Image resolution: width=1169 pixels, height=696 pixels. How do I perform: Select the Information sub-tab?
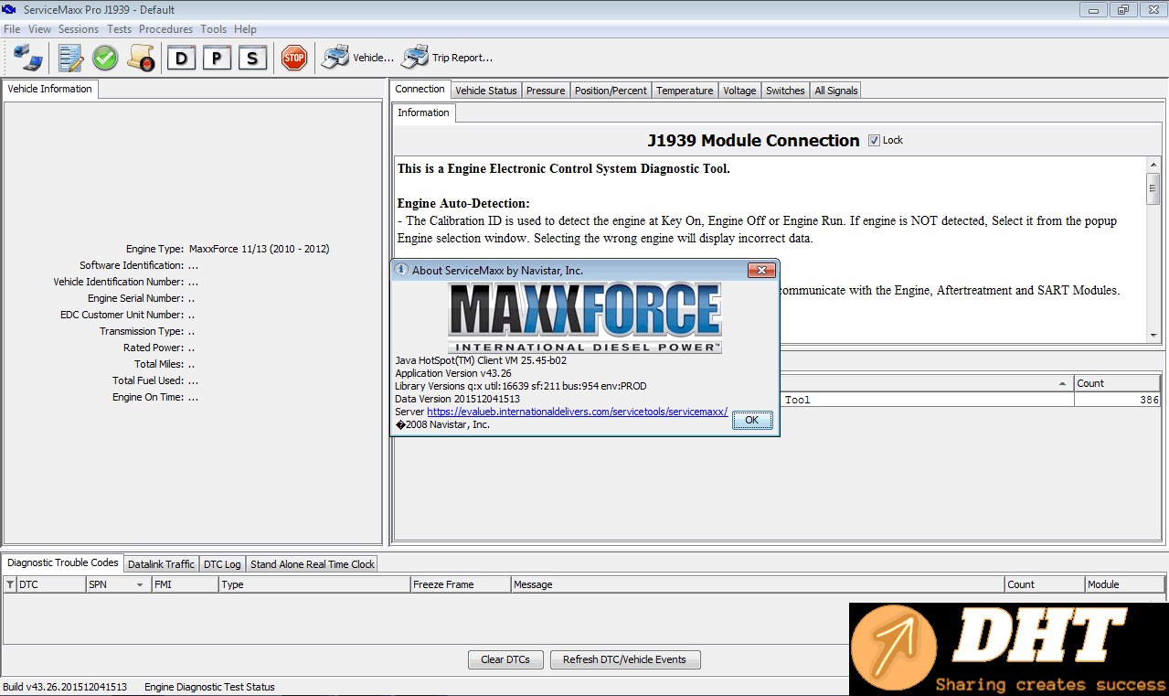(x=423, y=112)
